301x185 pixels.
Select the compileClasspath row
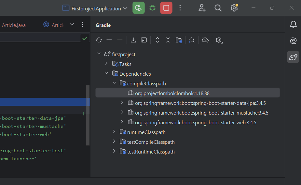tap(187, 84)
